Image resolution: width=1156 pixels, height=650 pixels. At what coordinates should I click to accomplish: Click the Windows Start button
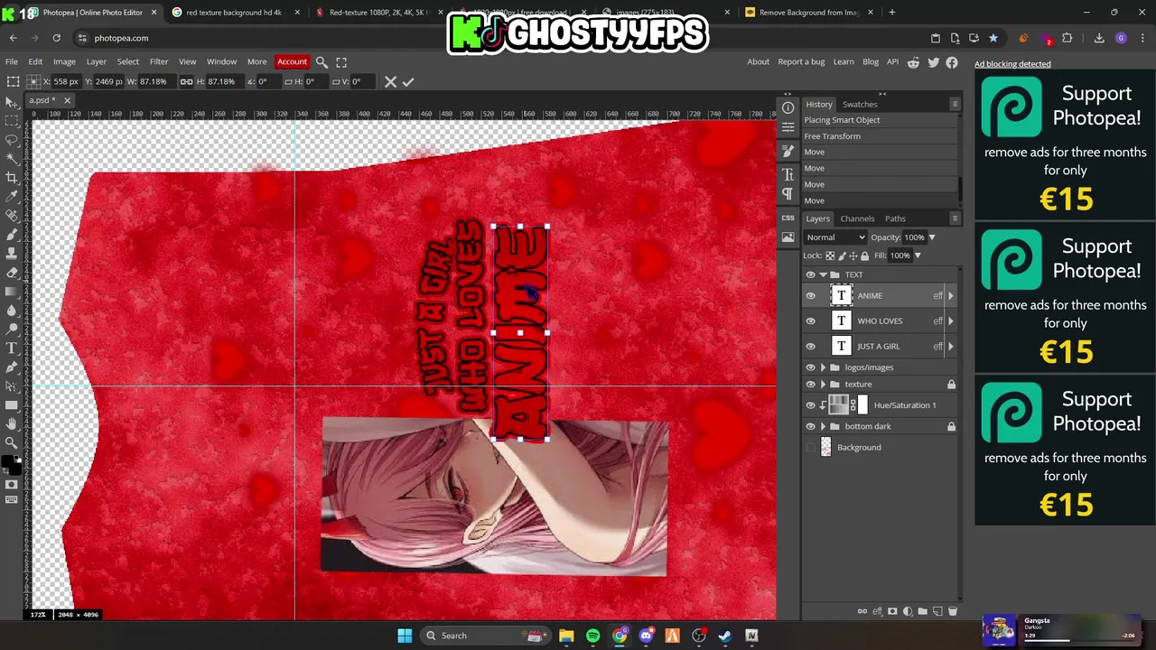coord(405,636)
